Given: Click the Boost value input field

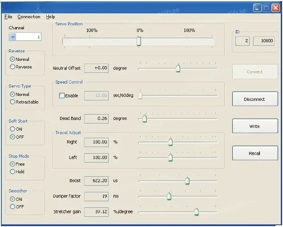Looking at the screenshot, I should point(96,181).
